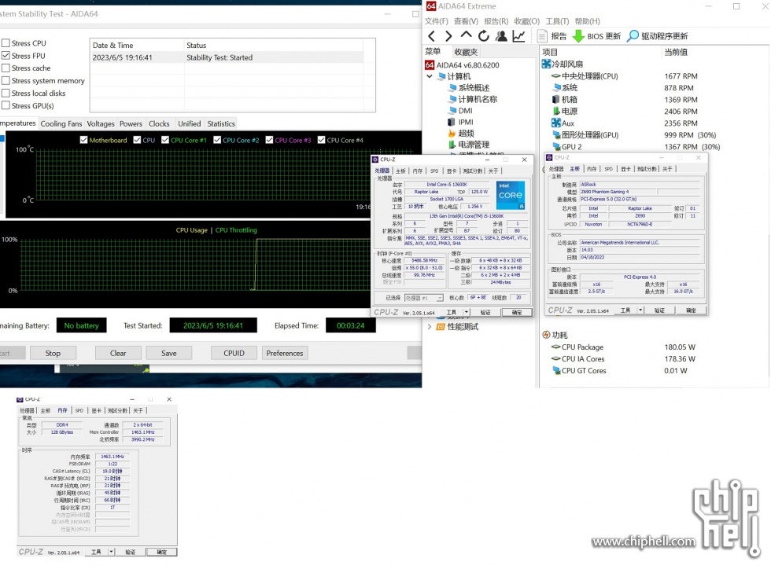Click the Clear button
Screen dimensions: 771x569
coord(118,353)
